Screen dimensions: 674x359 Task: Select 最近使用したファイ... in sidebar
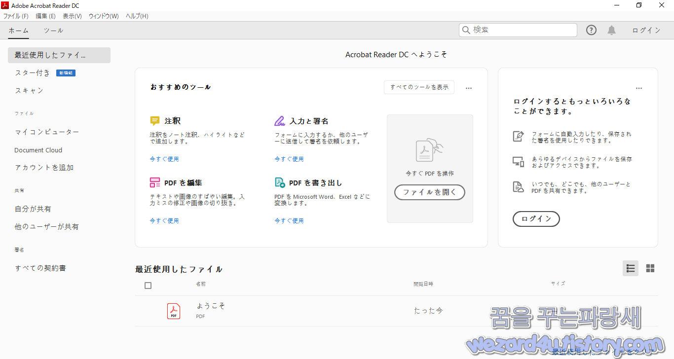(59, 55)
